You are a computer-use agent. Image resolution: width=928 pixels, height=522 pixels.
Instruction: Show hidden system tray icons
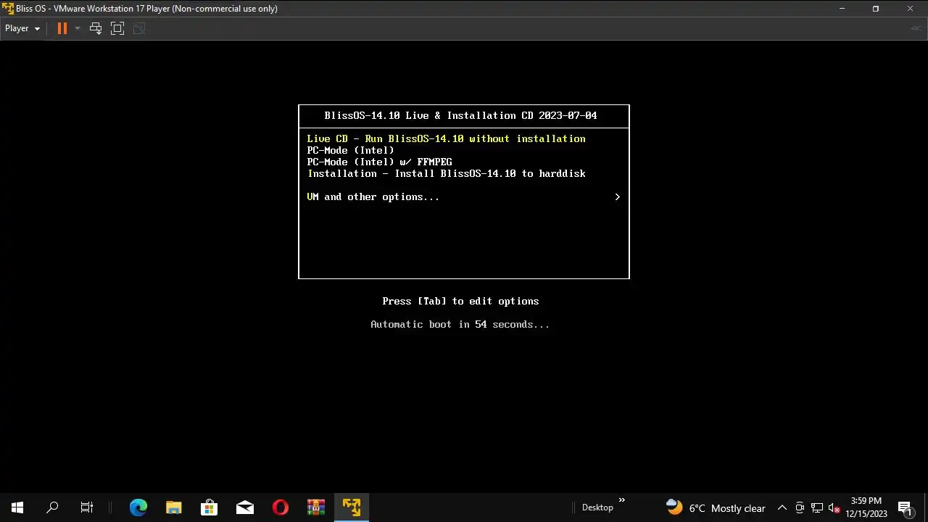click(x=782, y=507)
